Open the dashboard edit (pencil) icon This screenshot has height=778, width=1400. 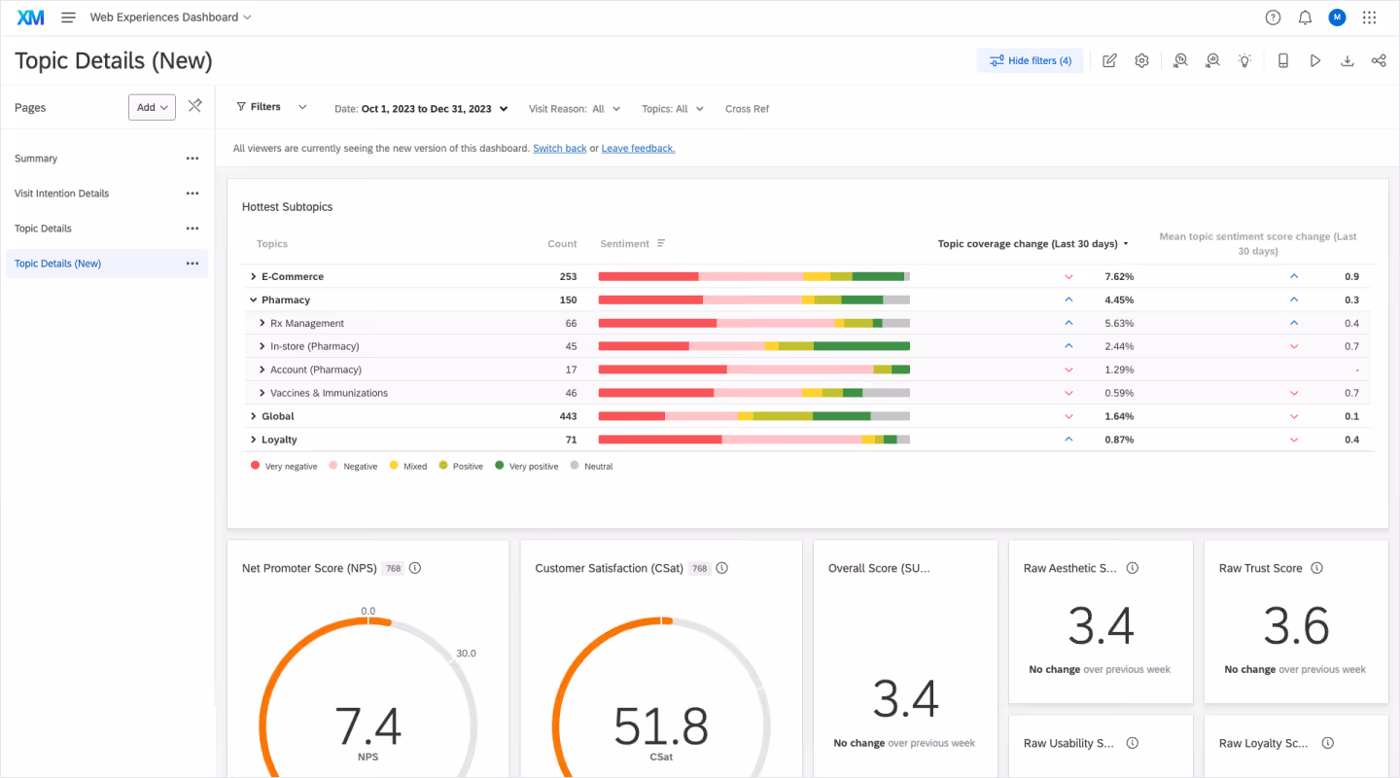click(1109, 60)
